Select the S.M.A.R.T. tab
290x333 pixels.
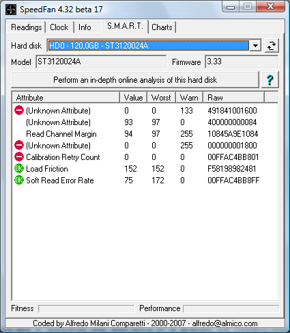(126, 26)
